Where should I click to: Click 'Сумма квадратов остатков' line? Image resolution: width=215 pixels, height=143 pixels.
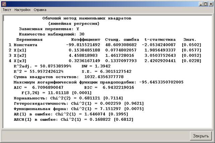(69, 77)
